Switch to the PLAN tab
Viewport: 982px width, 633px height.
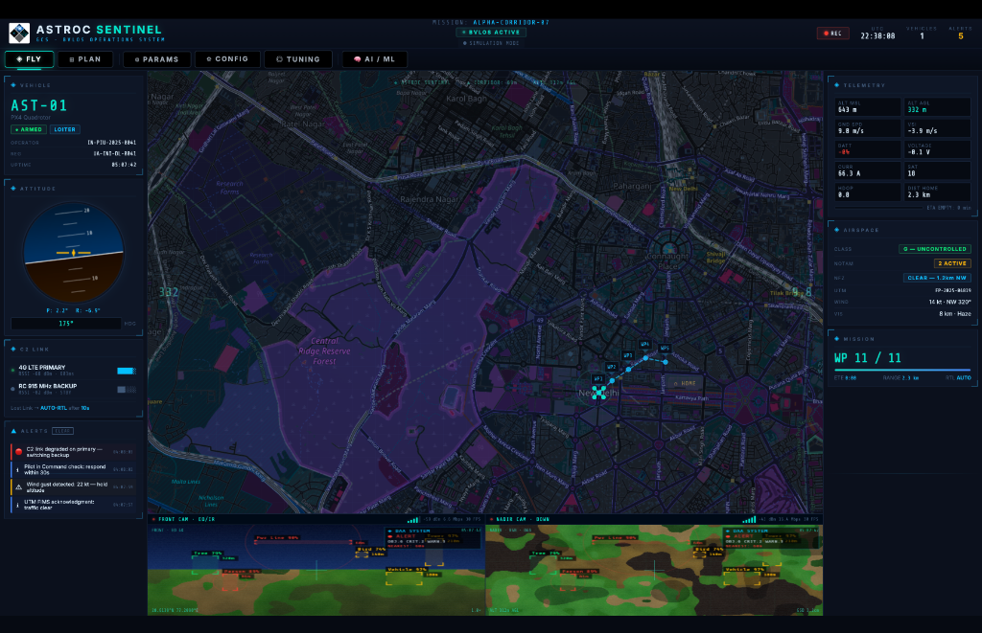pos(86,58)
